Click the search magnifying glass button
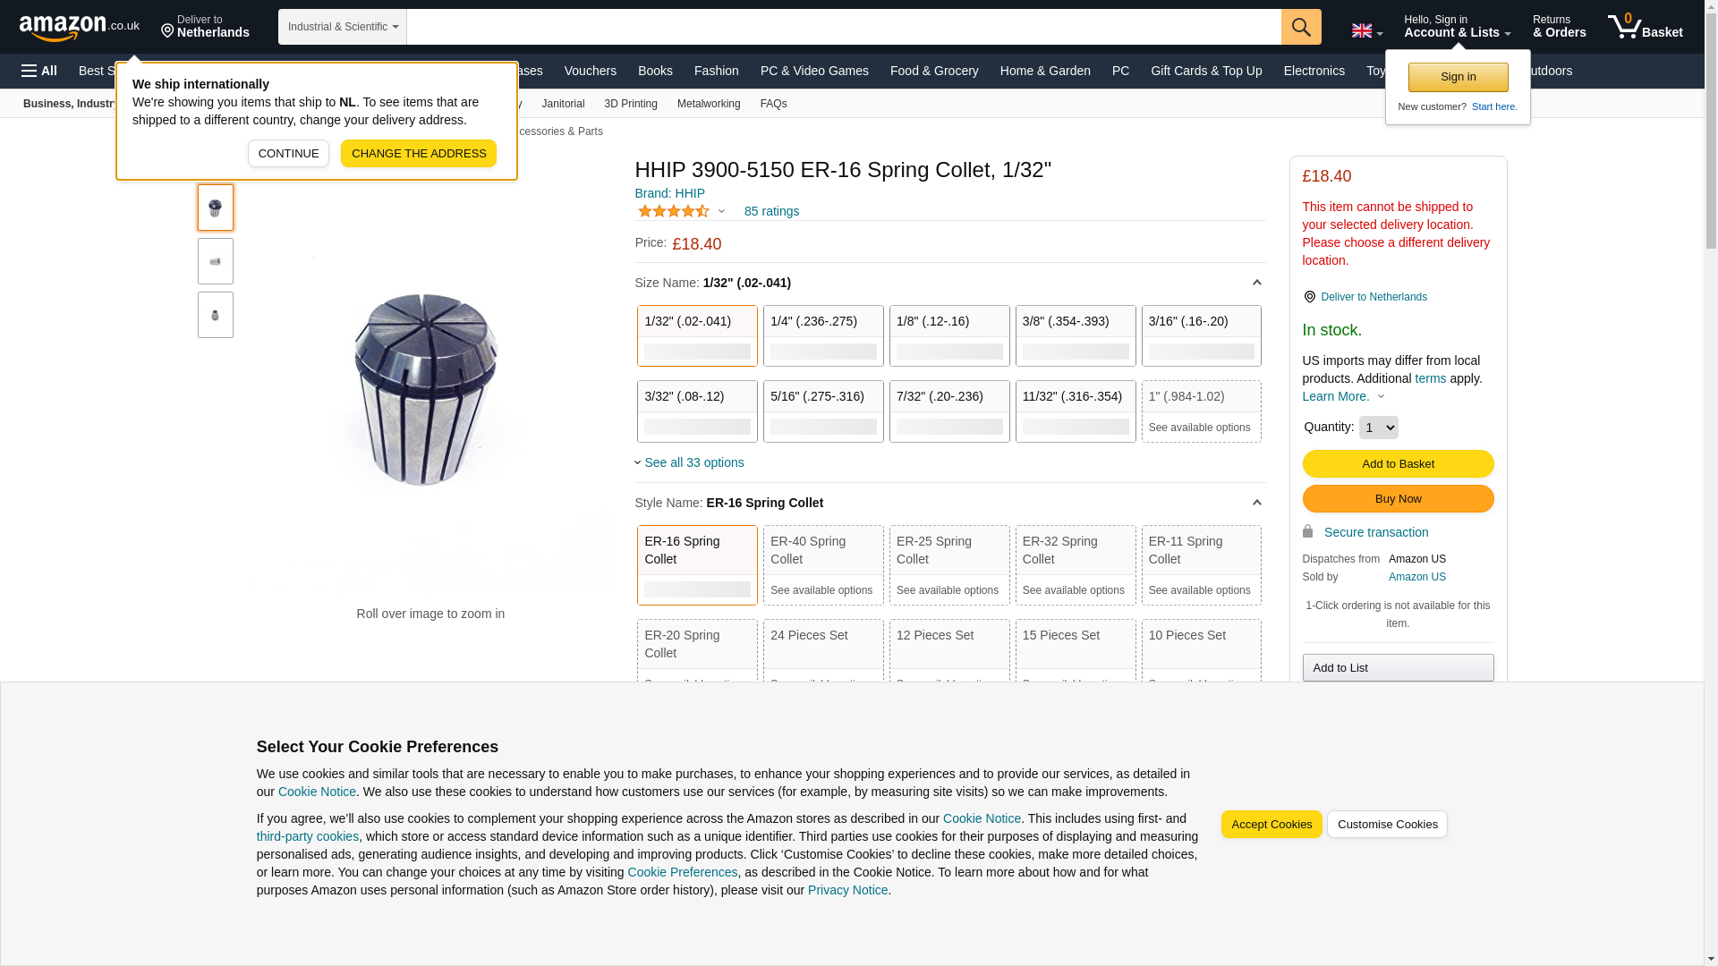Viewport: 1718px width, 966px height. click(1301, 27)
